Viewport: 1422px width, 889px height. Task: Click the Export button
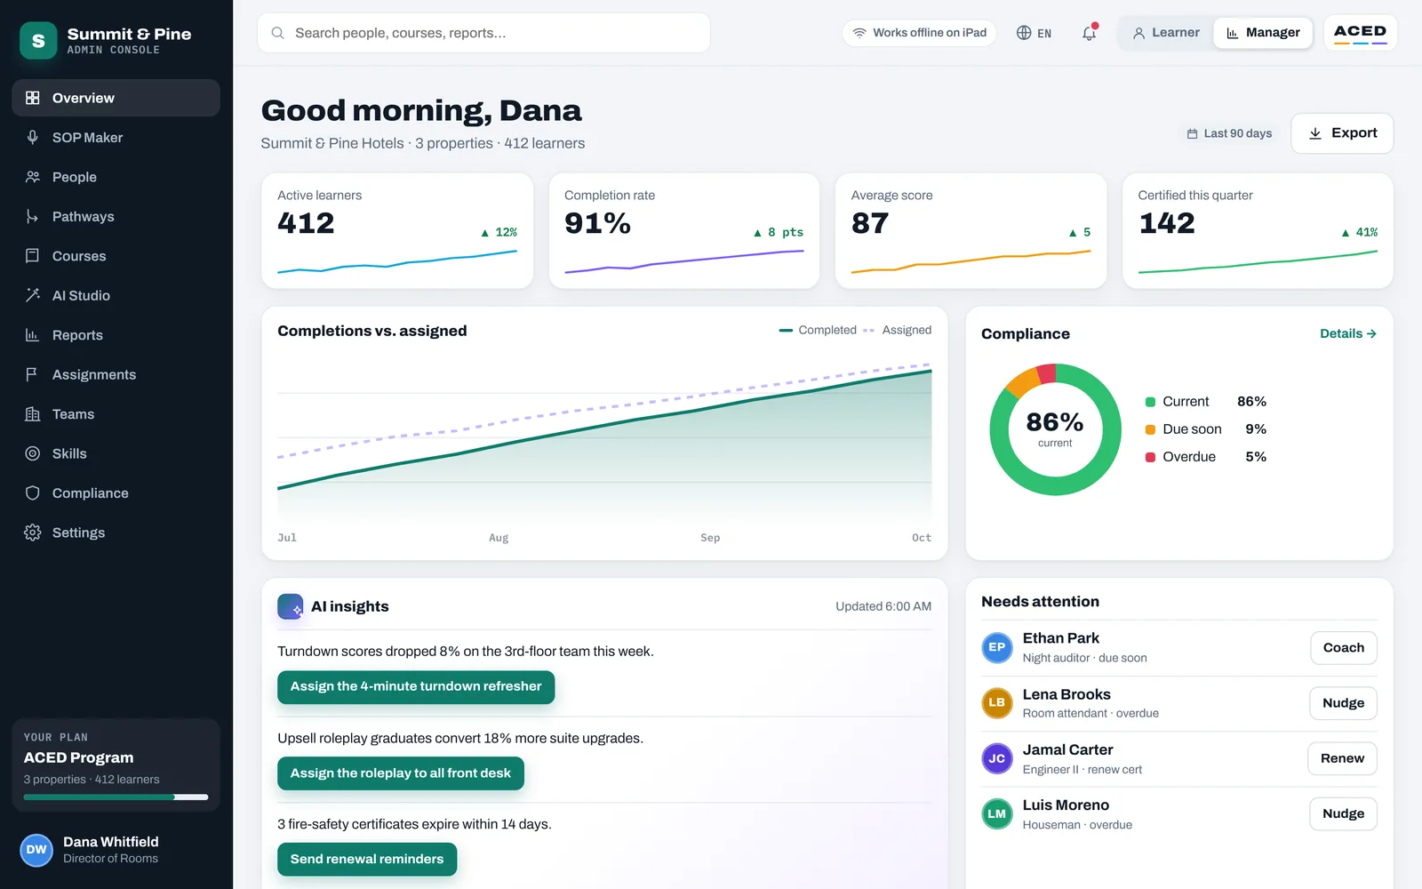(x=1342, y=133)
